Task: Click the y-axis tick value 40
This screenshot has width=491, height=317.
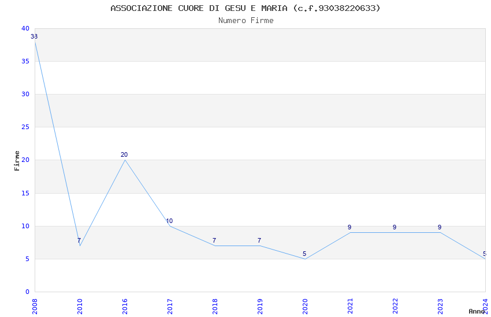Action: (25, 28)
